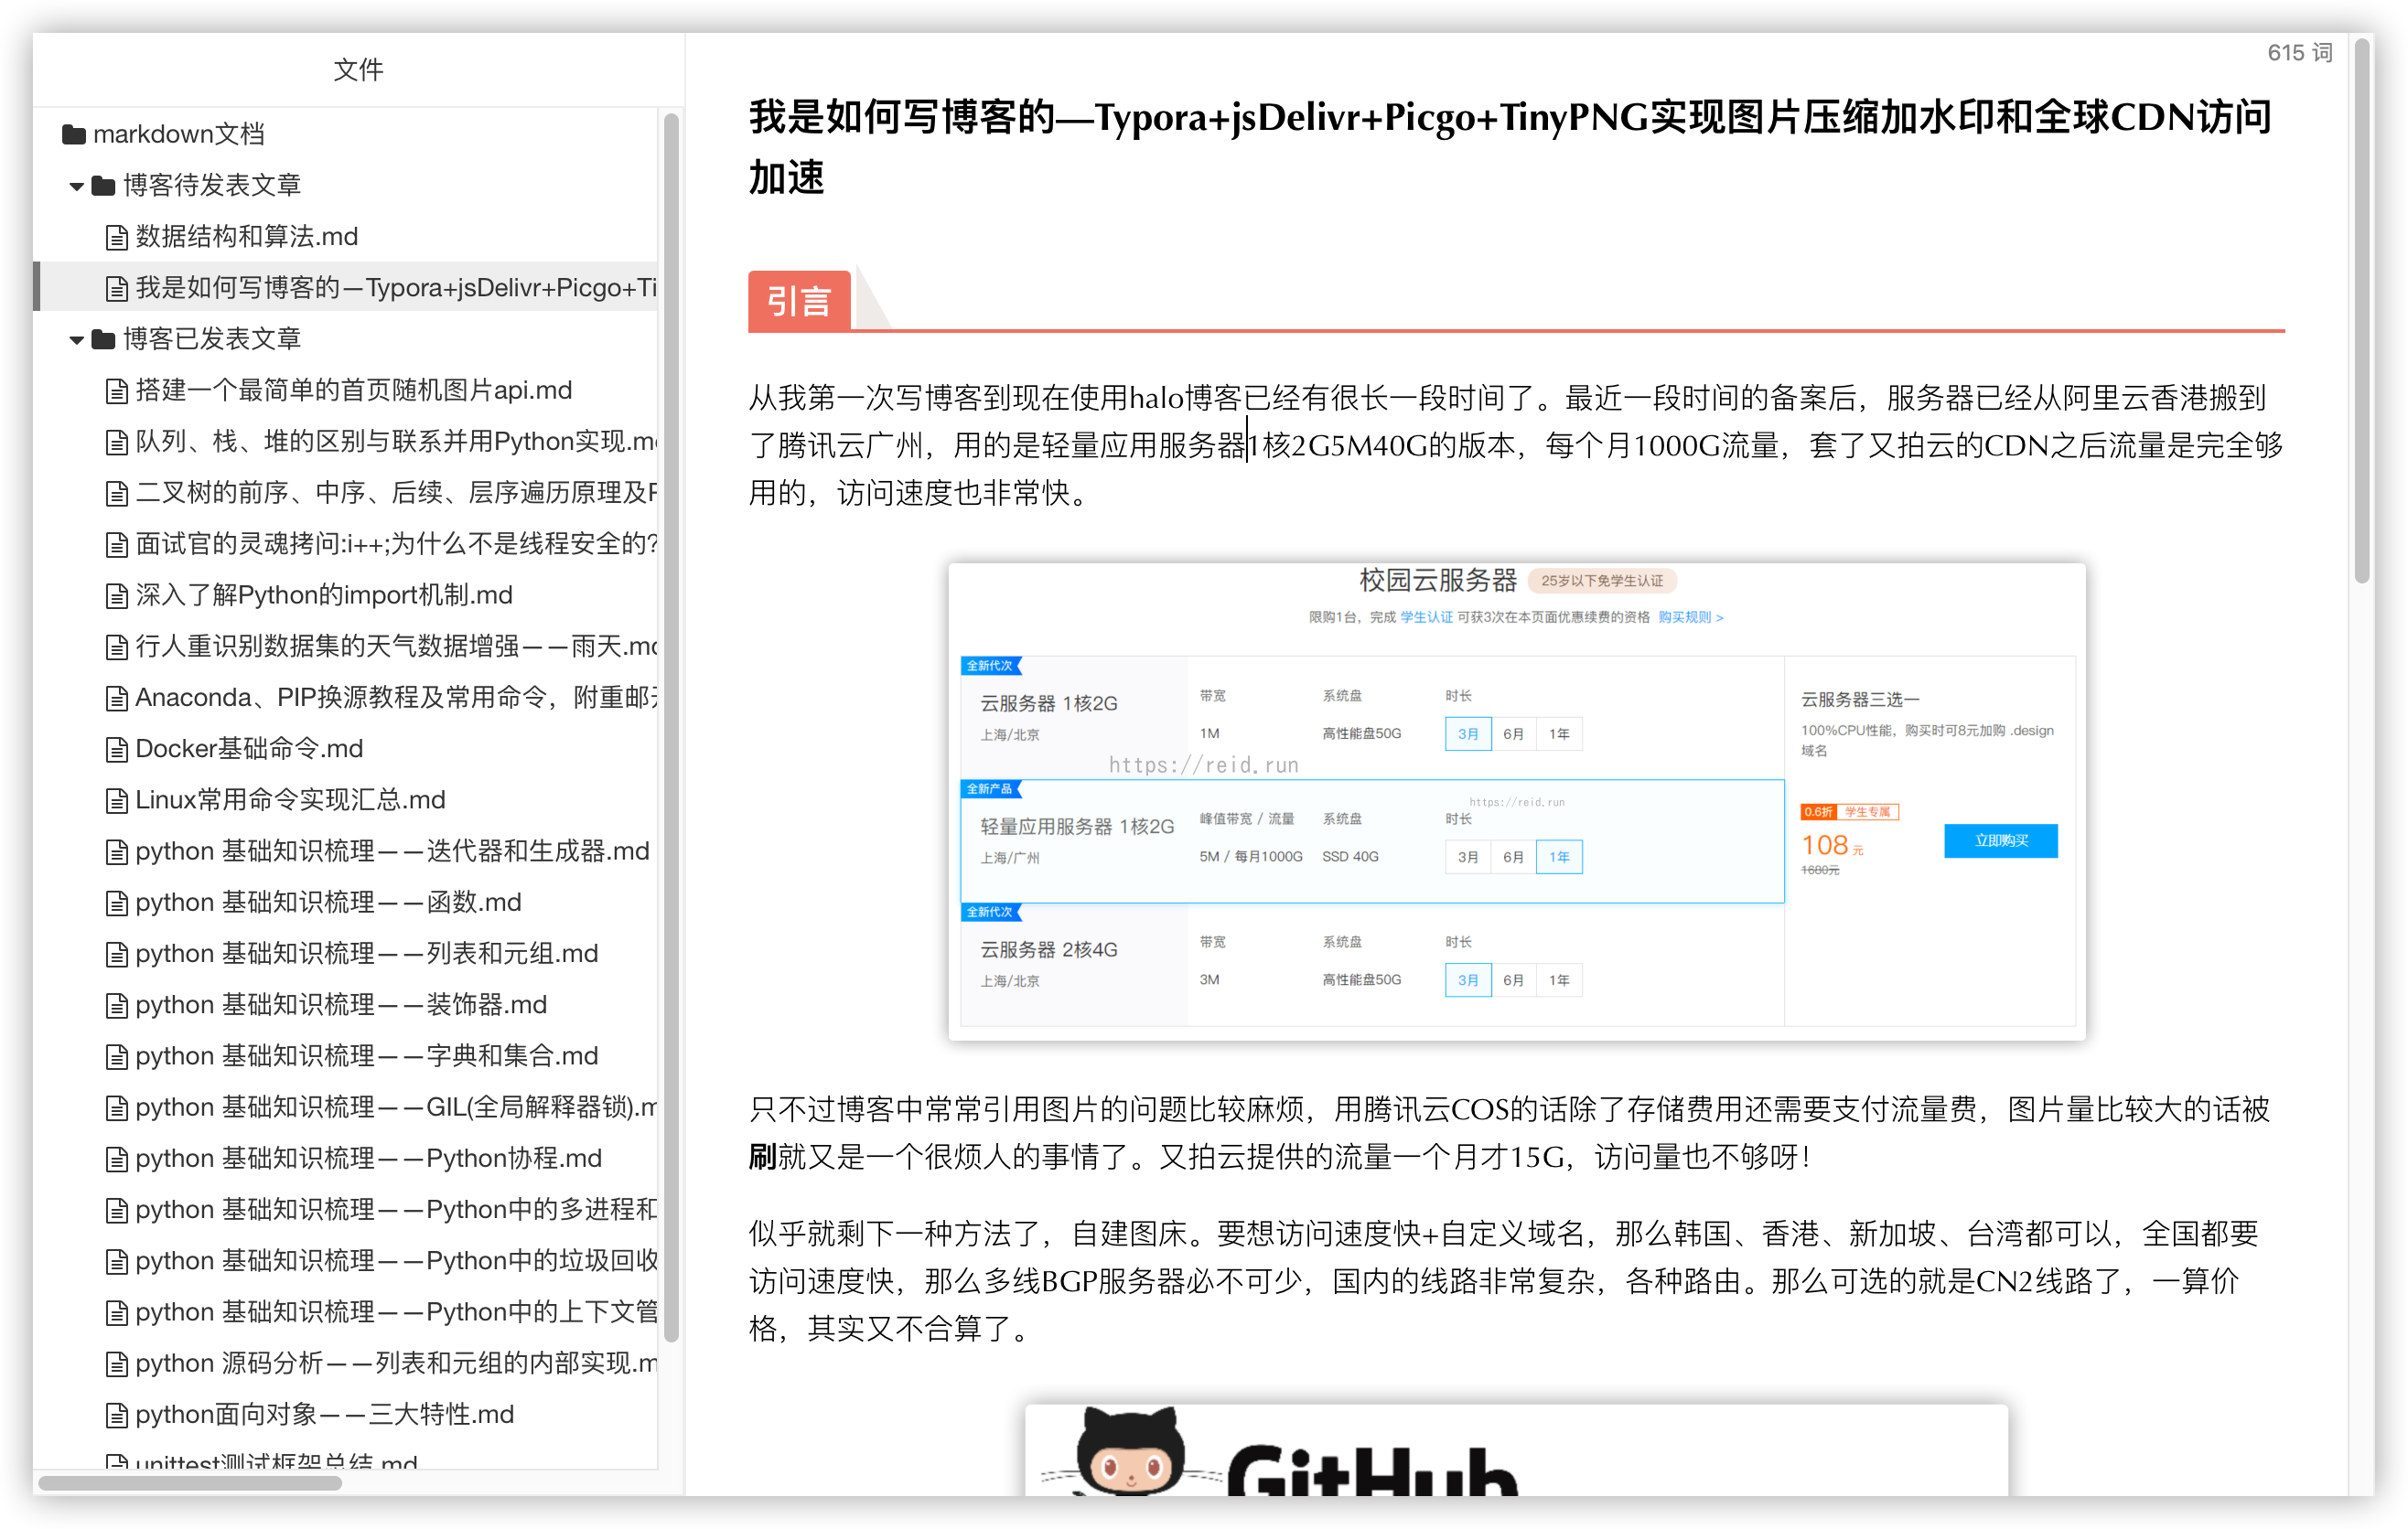
Task: Click the campus cloud server pricing image
Action: pos(1516,800)
